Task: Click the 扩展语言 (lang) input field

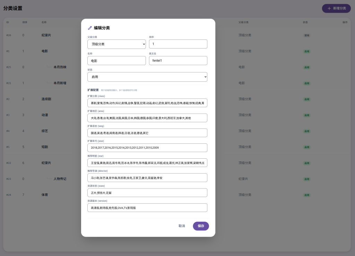Action: click(147, 133)
